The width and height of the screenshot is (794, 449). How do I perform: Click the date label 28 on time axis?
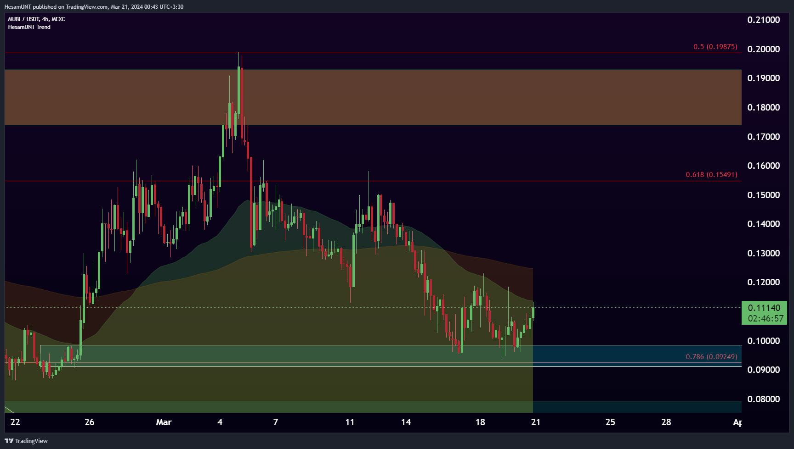click(x=666, y=422)
